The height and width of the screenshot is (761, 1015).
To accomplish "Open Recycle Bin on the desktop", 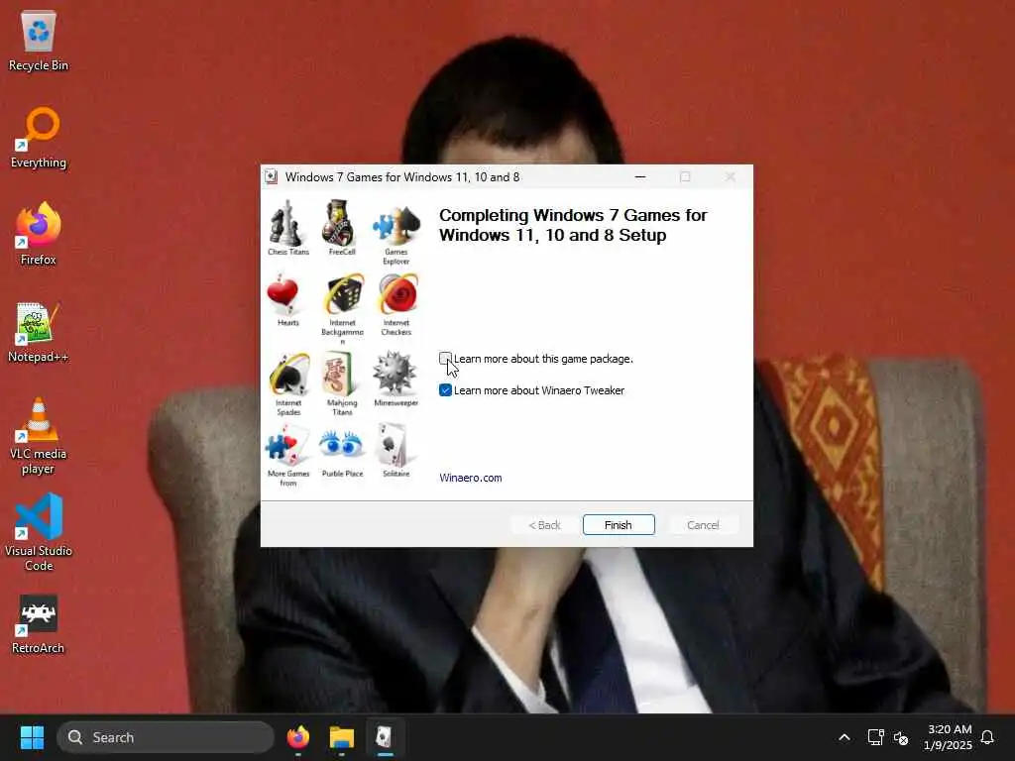I will tap(39, 42).
